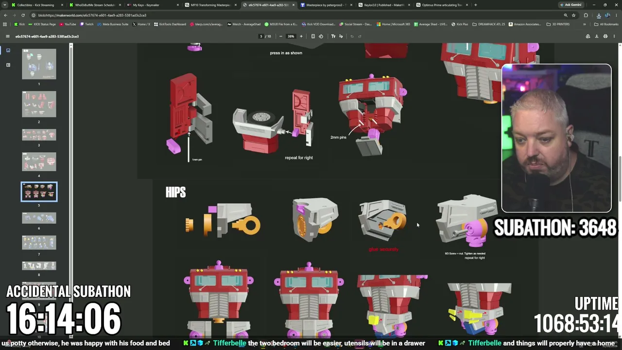The height and width of the screenshot is (350, 622).
Task: Open the Meta Business Suite bookmark
Action: coord(113,24)
